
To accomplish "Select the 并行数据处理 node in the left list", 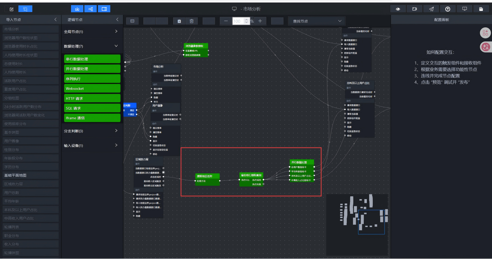I will tap(92, 69).
